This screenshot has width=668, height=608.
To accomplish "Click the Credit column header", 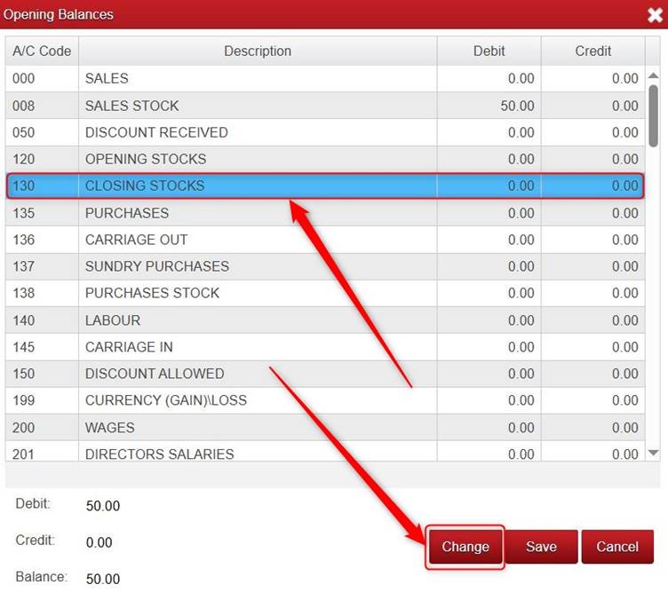I will (593, 51).
